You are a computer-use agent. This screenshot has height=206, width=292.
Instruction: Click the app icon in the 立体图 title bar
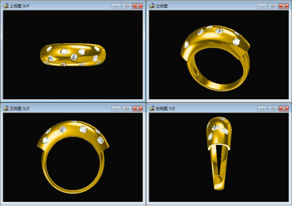[x=152, y=6]
